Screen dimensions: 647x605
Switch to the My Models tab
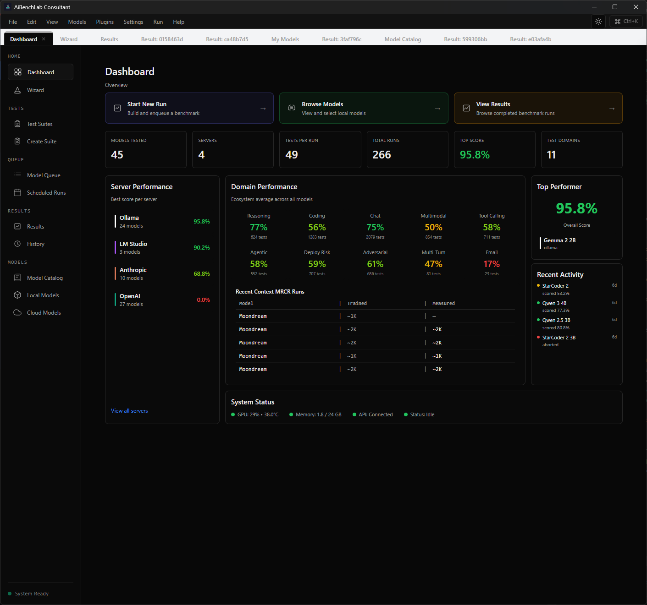click(285, 39)
